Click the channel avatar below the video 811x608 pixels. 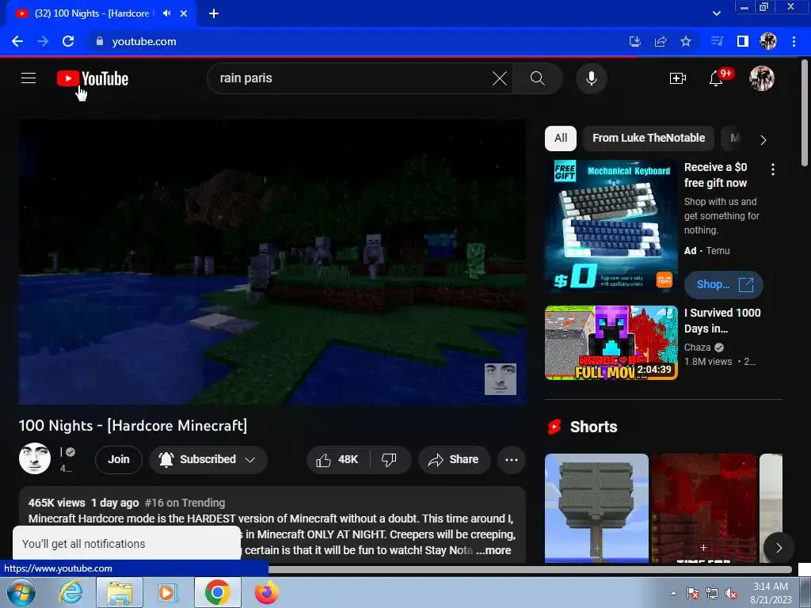pyautogui.click(x=35, y=458)
